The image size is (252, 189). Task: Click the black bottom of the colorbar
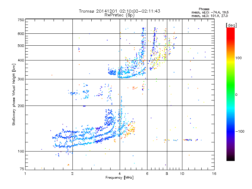pyautogui.click(x=231, y=158)
